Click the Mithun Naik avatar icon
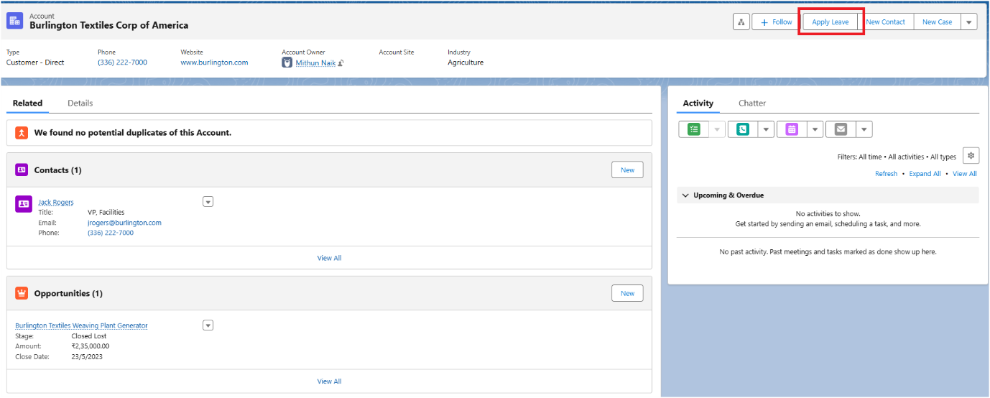 point(287,63)
